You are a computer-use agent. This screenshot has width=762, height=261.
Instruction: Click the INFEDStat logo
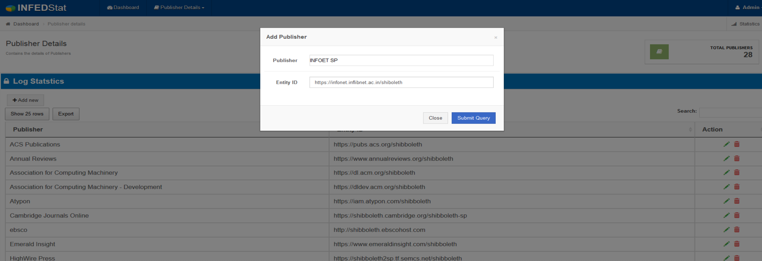coord(36,8)
